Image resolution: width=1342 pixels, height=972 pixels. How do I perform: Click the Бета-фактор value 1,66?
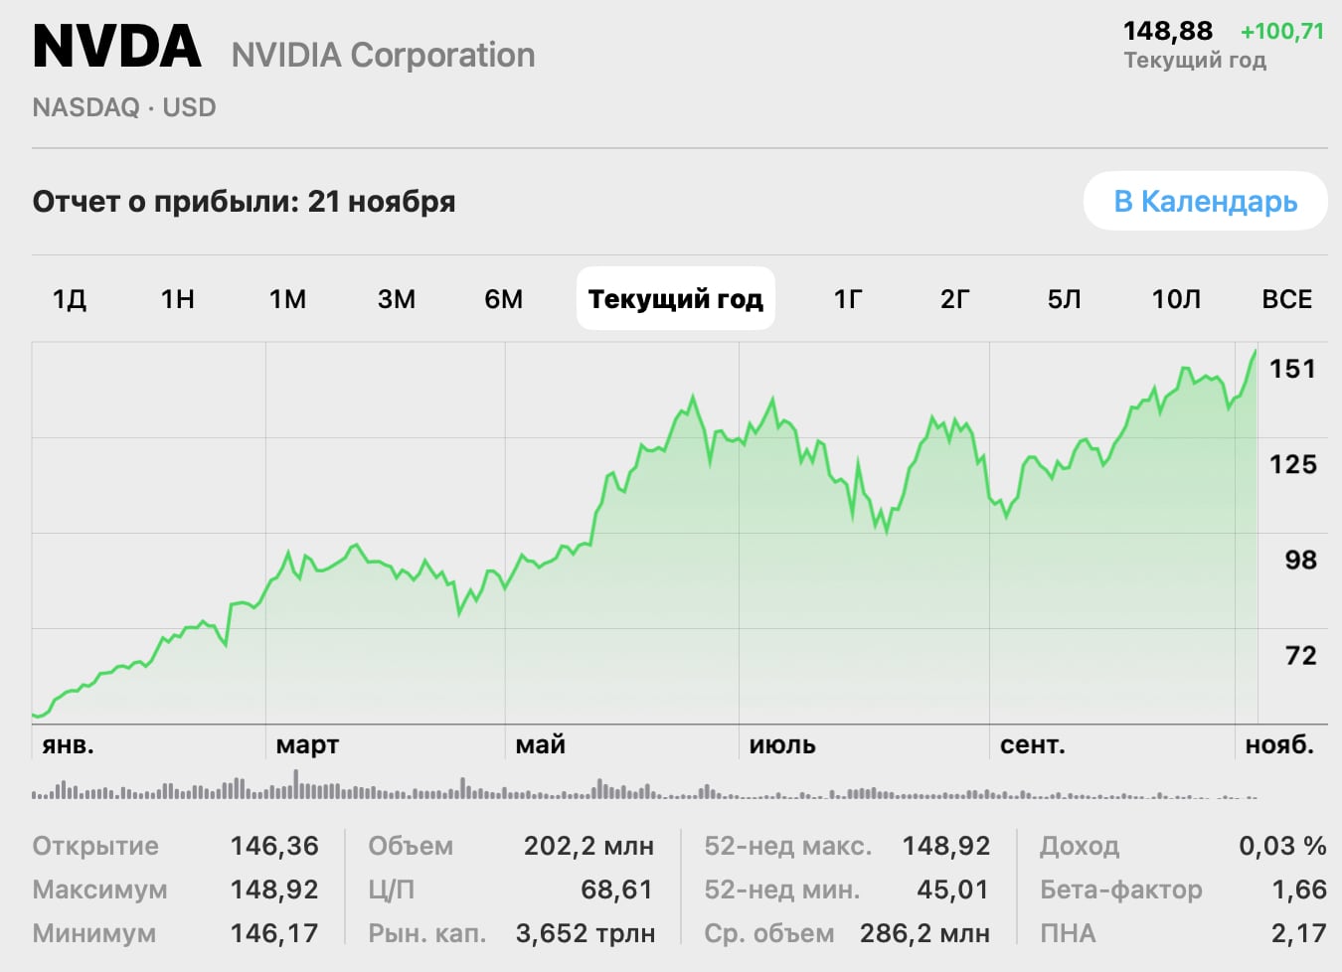point(1299,890)
